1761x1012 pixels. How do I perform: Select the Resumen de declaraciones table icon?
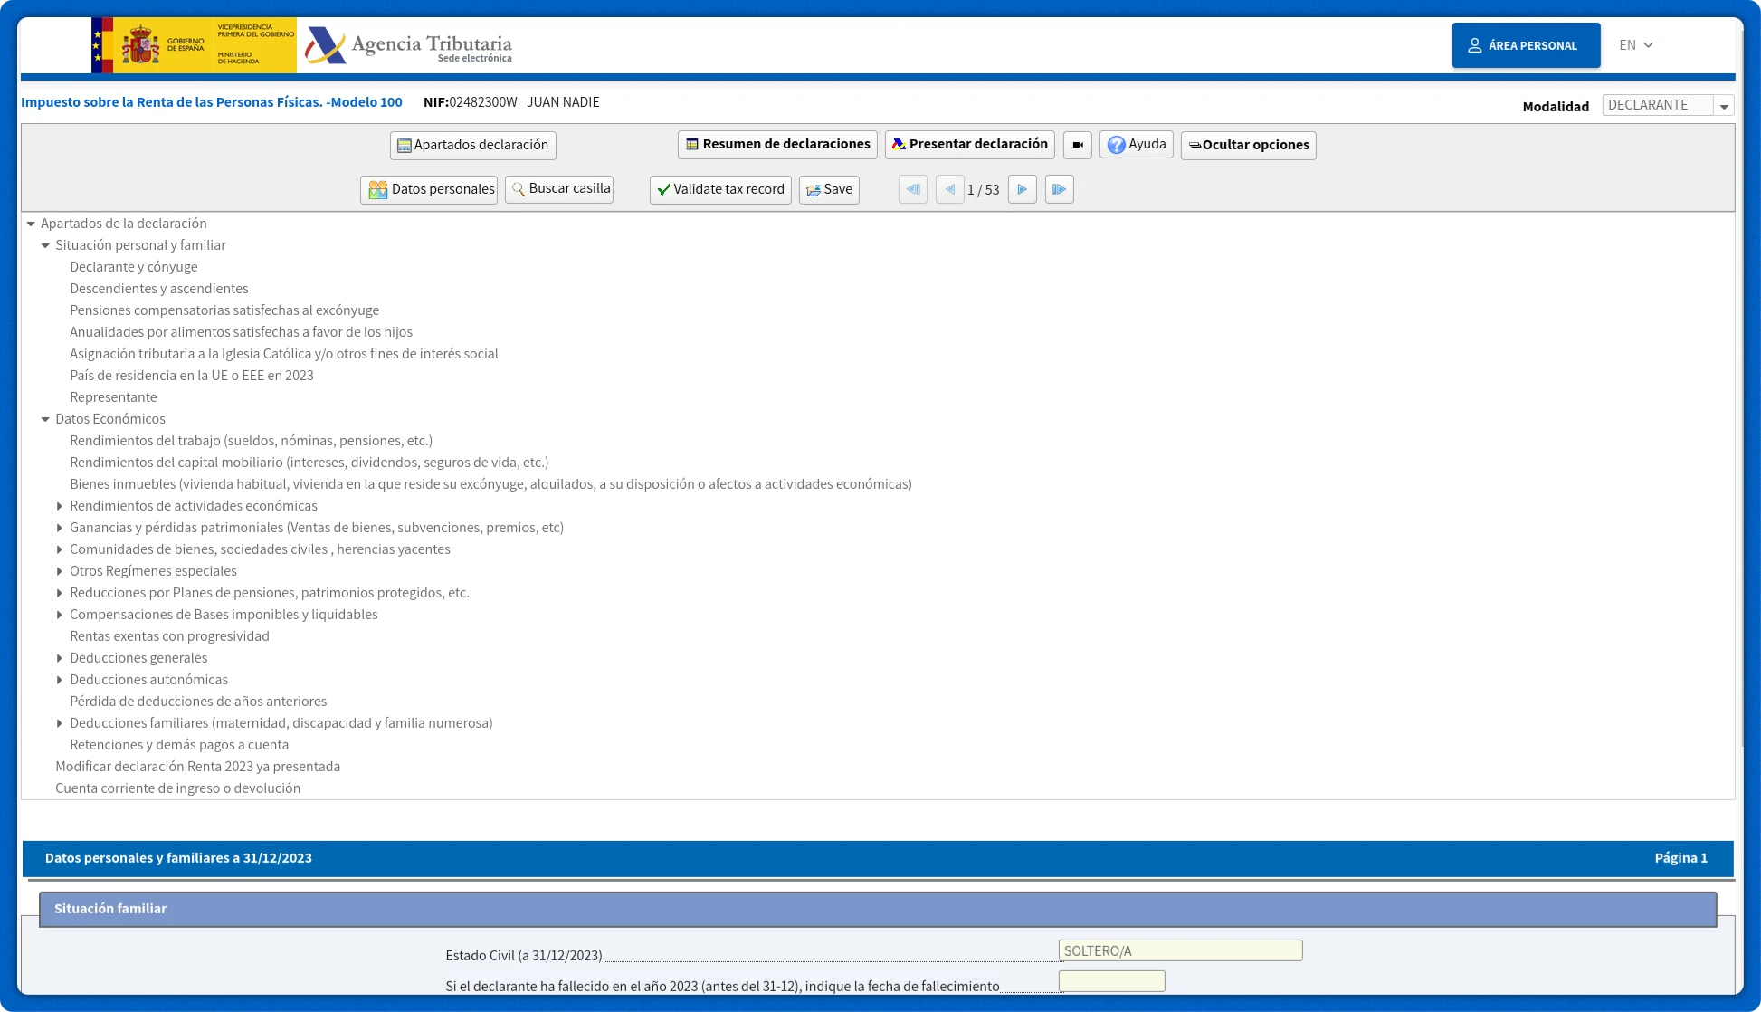coord(691,143)
